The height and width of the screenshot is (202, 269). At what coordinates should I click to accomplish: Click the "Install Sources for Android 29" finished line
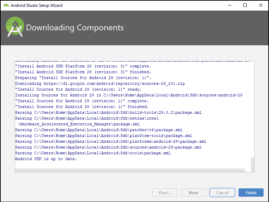82,107
